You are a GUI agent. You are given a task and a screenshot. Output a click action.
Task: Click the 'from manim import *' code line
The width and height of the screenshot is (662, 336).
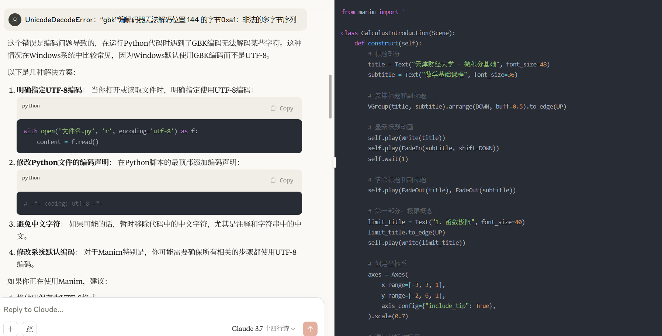tap(373, 12)
